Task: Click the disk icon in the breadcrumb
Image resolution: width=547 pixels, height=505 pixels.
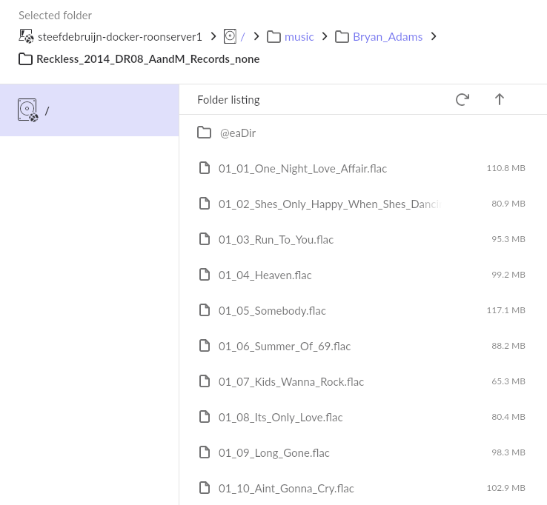Action: [x=230, y=36]
